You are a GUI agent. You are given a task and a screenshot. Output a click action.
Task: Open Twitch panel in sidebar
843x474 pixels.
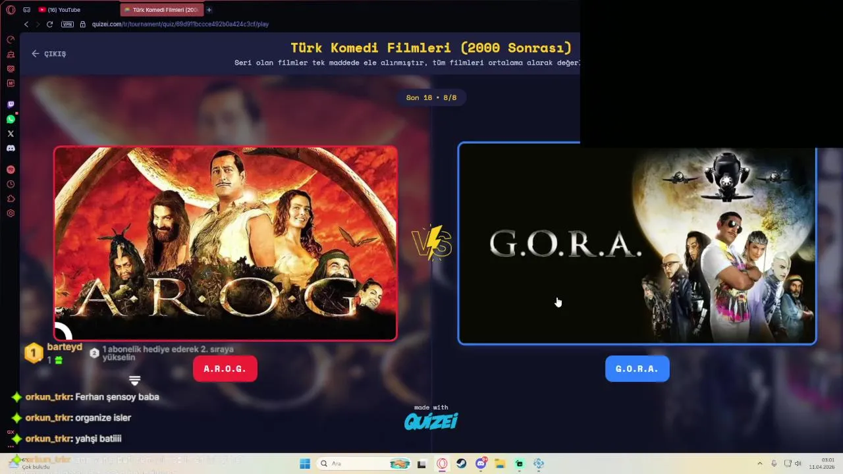11,105
